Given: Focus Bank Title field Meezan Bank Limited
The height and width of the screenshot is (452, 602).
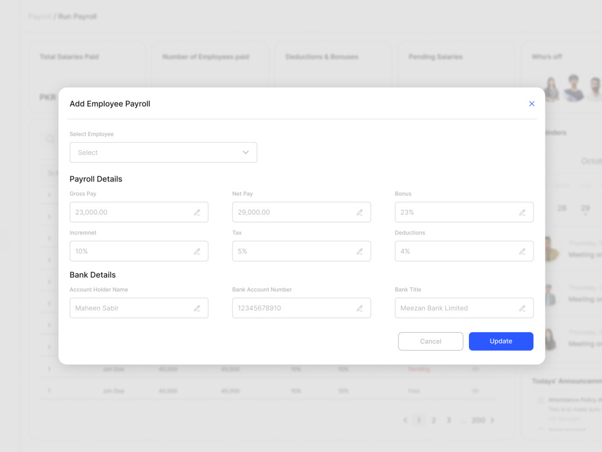Looking at the screenshot, I should click(x=464, y=308).
